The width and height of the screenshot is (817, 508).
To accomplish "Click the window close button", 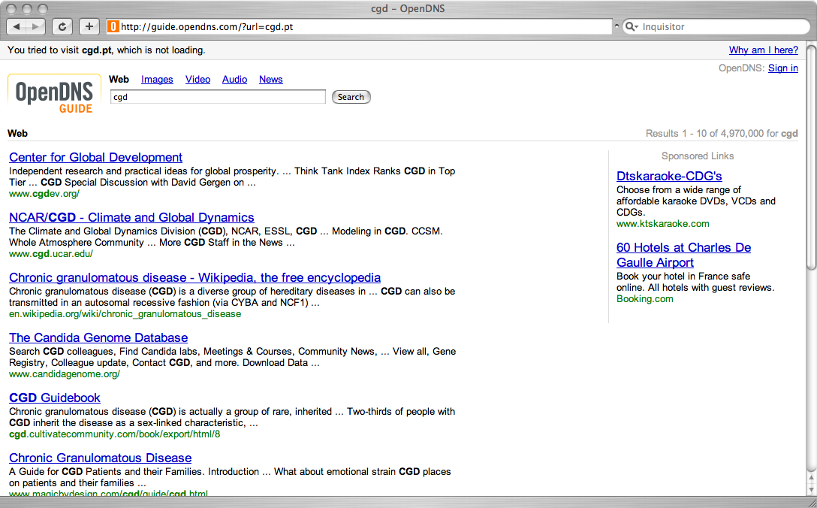I will [11, 9].
